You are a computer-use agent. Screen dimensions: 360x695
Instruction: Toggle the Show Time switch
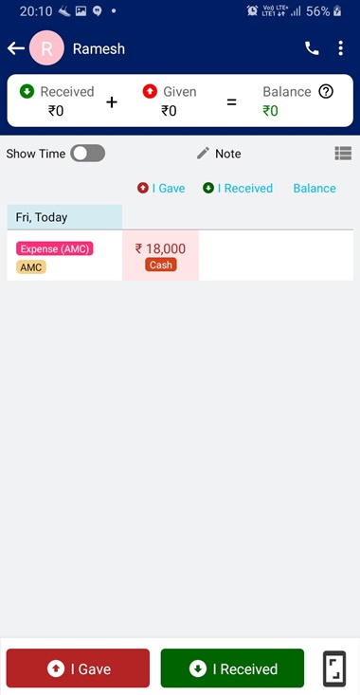pos(88,154)
